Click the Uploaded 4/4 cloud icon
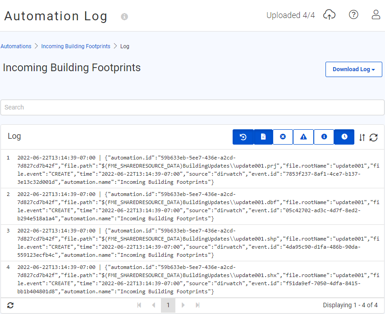 (329, 14)
